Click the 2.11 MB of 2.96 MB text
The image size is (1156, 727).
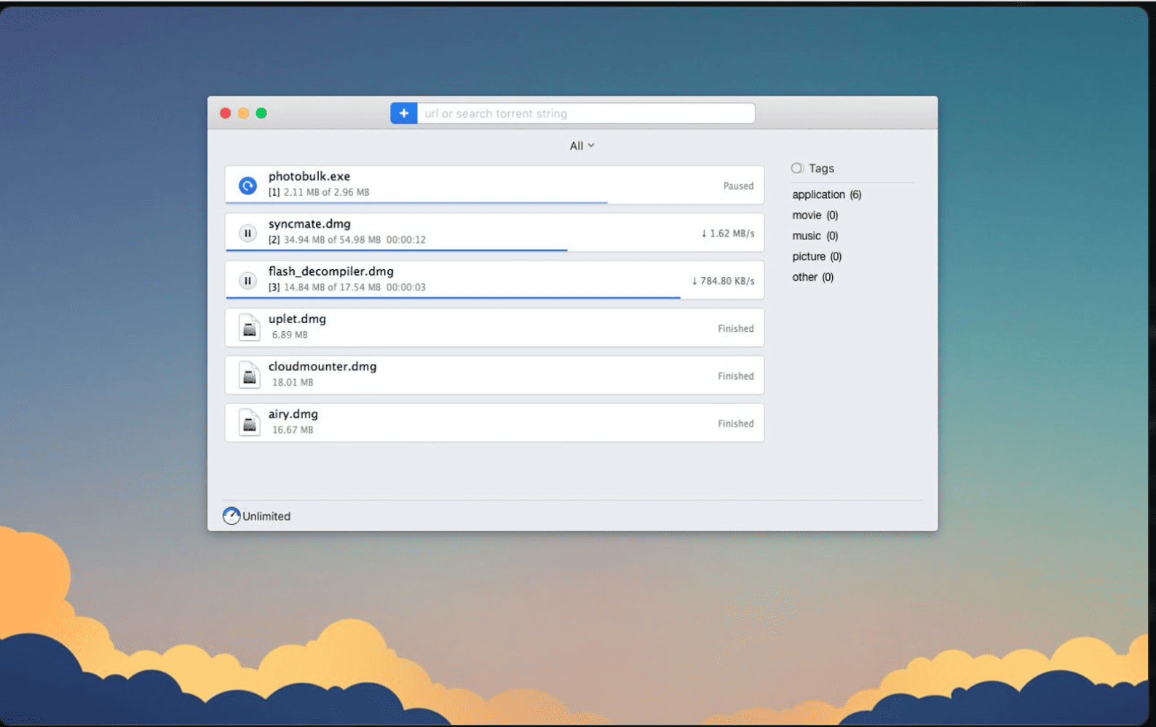point(326,192)
